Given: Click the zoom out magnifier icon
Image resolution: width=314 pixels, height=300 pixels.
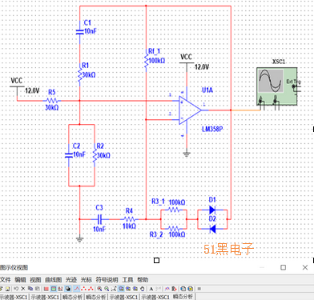Looking at the screenshot, I should click(x=107, y=289).
